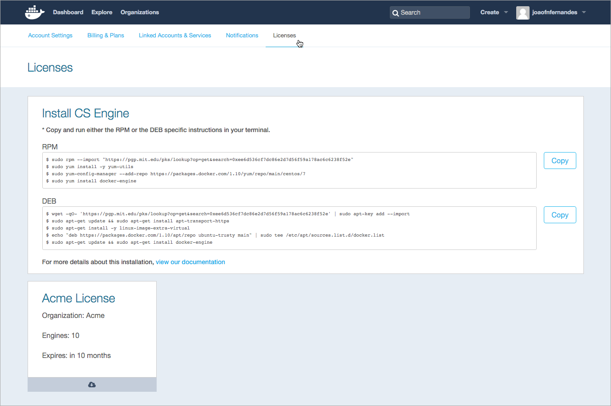Switch to the Billing & Plans tab
Screen dimensions: 611x406
pyautogui.click(x=105, y=36)
